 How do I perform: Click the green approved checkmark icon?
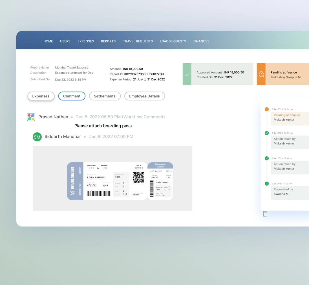click(187, 74)
